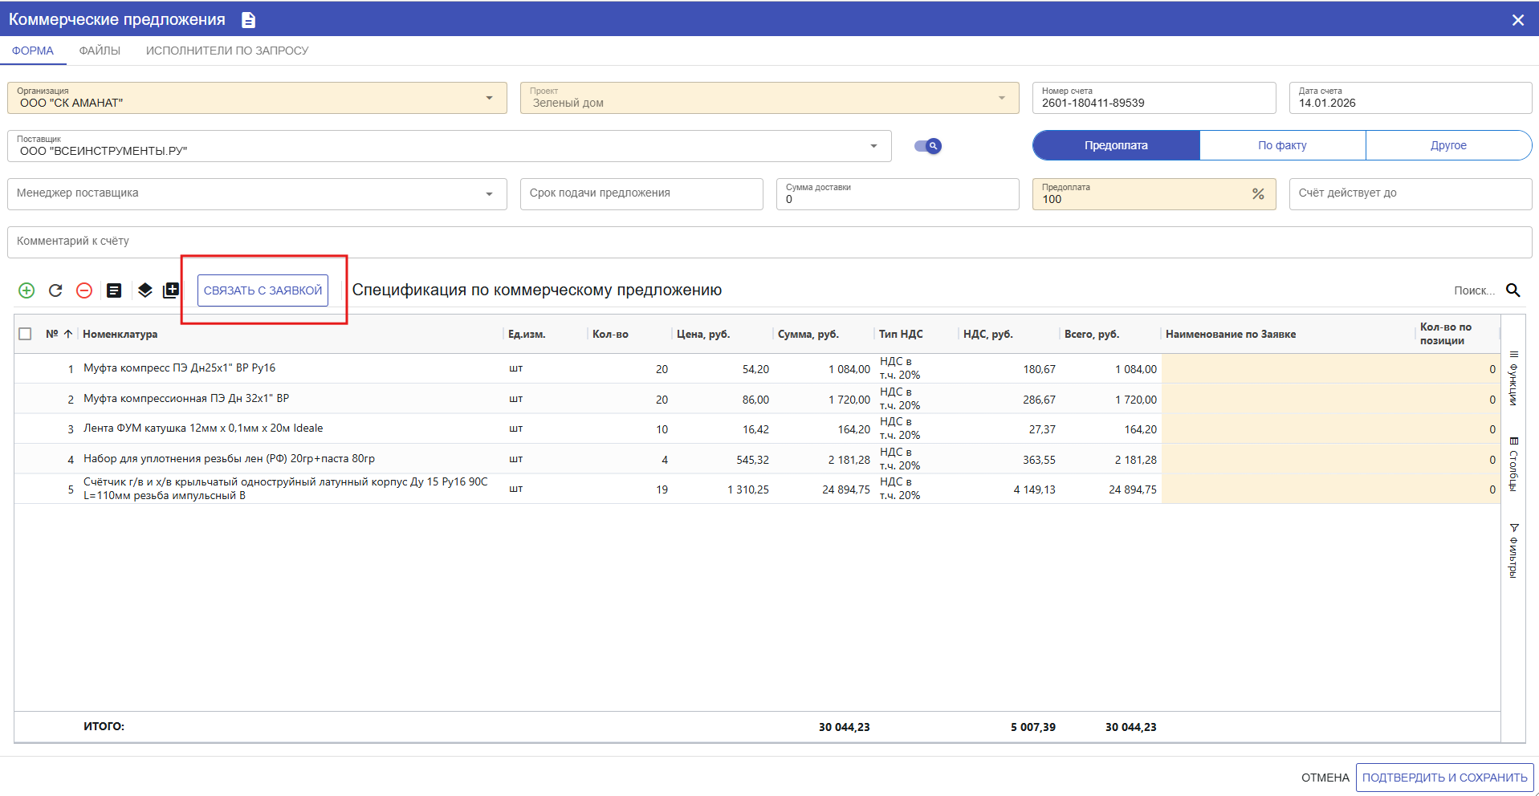Open the Столбцы side panel
1539x796 pixels.
[x=1513, y=464]
